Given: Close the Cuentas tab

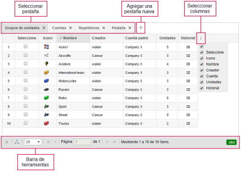Looking at the screenshot, I should 71,28.
